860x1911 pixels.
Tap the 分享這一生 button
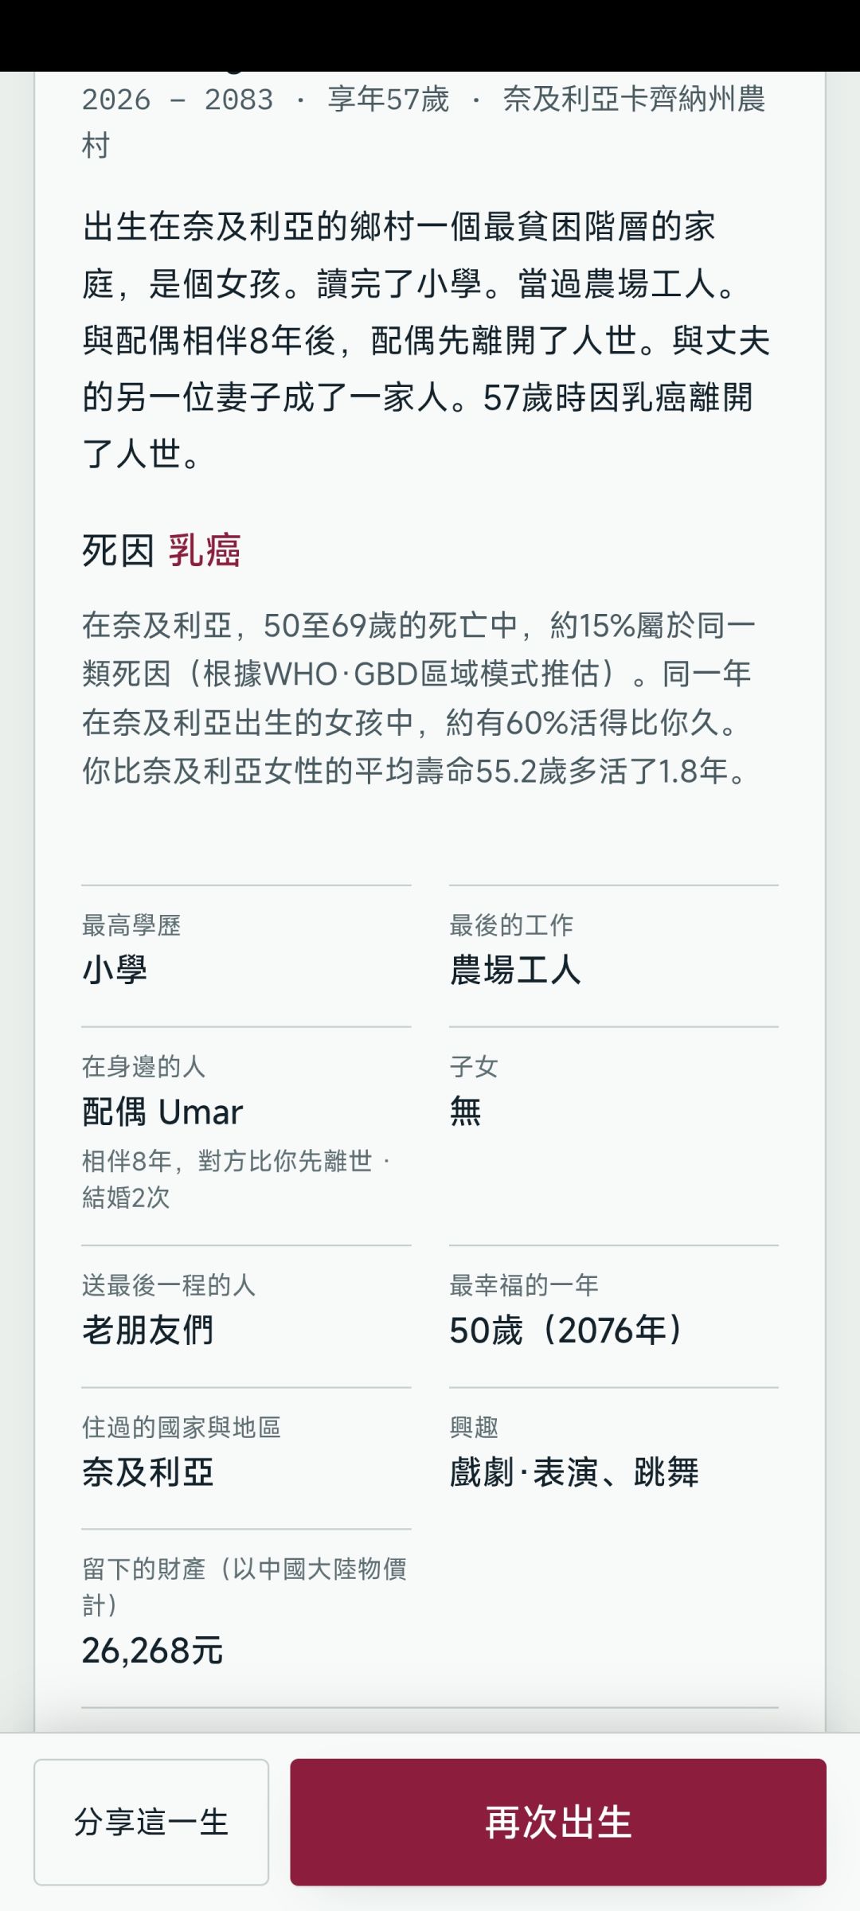pyautogui.click(x=151, y=1822)
